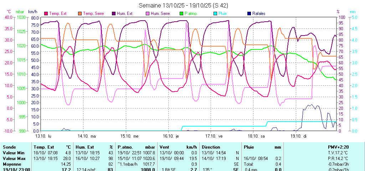This screenshot has width=365, height=171.
Task: Click the purple Hum. Ext legend swatch
Action: click(x=114, y=14)
